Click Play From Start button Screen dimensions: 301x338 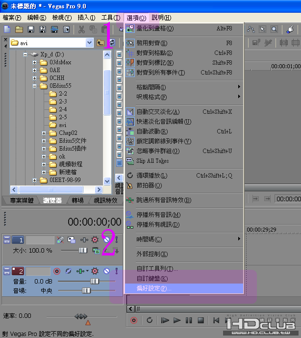(165, 320)
